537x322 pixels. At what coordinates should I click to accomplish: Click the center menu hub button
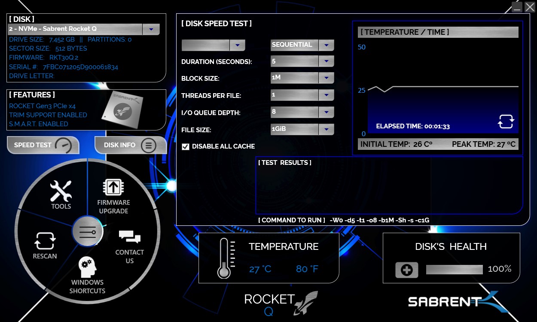pos(88,231)
